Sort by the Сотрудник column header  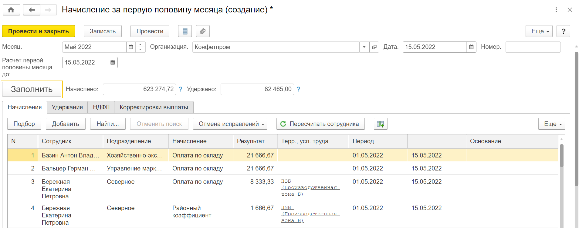click(x=70, y=141)
